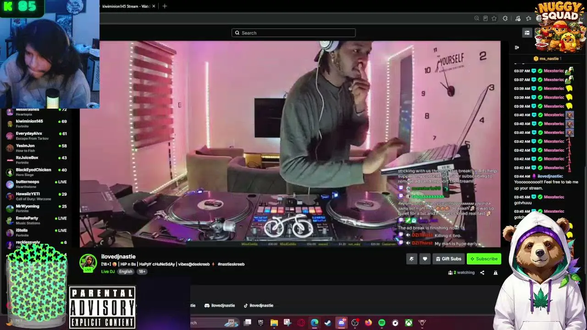Image resolution: width=587 pixels, height=330 pixels.
Task: Launch Snipping Tool from the taskbar
Action: point(287,323)
